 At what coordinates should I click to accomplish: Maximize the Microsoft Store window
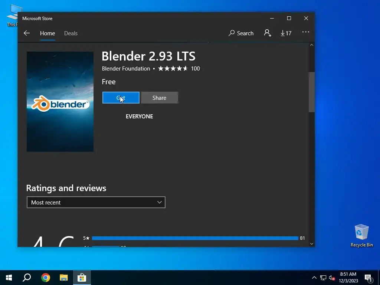(289, 19)
